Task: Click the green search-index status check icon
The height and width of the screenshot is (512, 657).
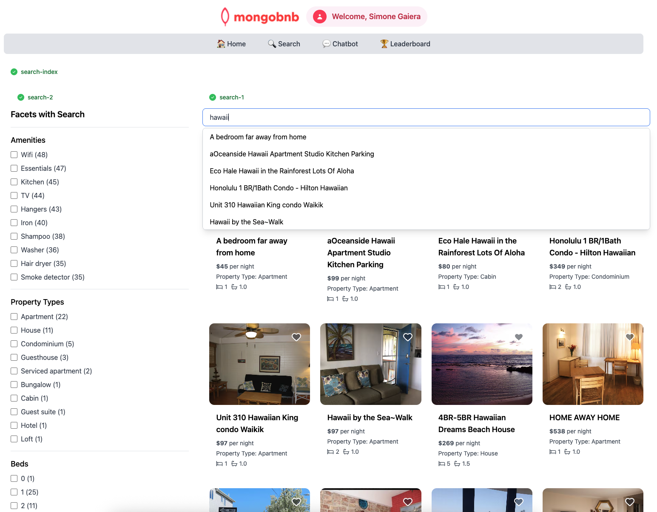Action: pos(14,72)
